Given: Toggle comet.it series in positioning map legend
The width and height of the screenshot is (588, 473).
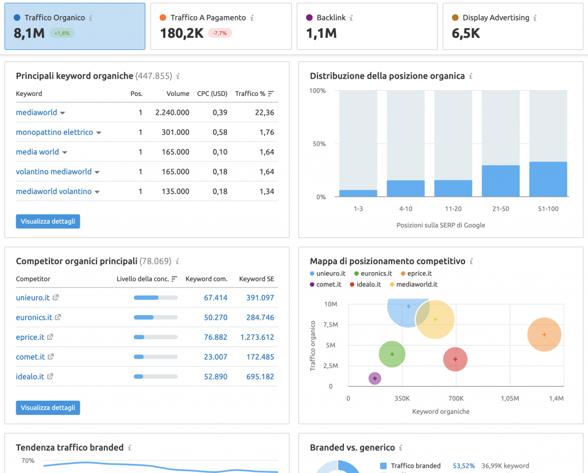Looking at the screenshot, I should pos(326,285).
